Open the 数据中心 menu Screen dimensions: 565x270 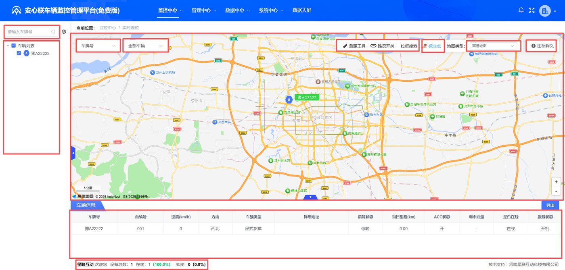click(237, 10)
